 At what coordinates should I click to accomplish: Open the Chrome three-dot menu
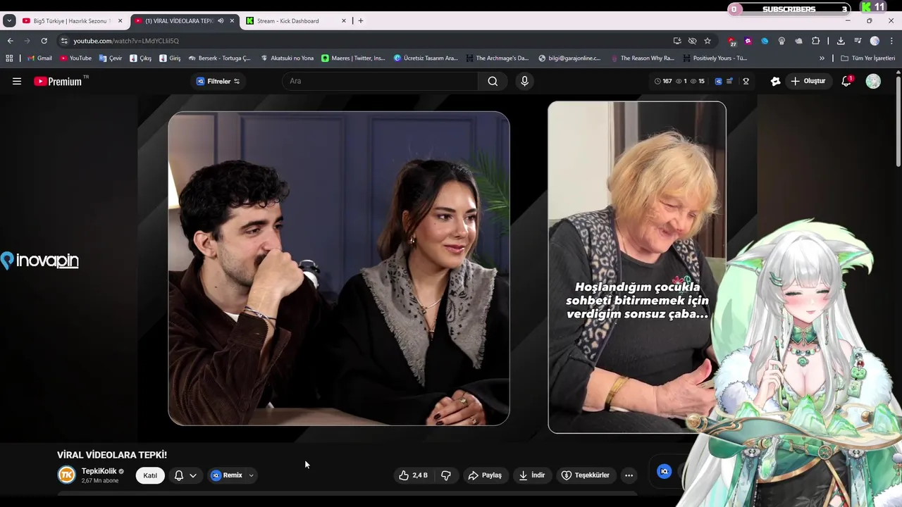coord(891,41)
